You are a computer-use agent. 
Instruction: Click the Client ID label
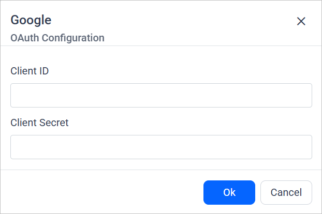[30, 71]
